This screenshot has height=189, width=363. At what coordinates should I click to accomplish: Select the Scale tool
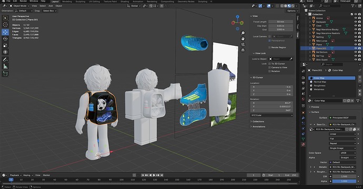click(5, 46)
